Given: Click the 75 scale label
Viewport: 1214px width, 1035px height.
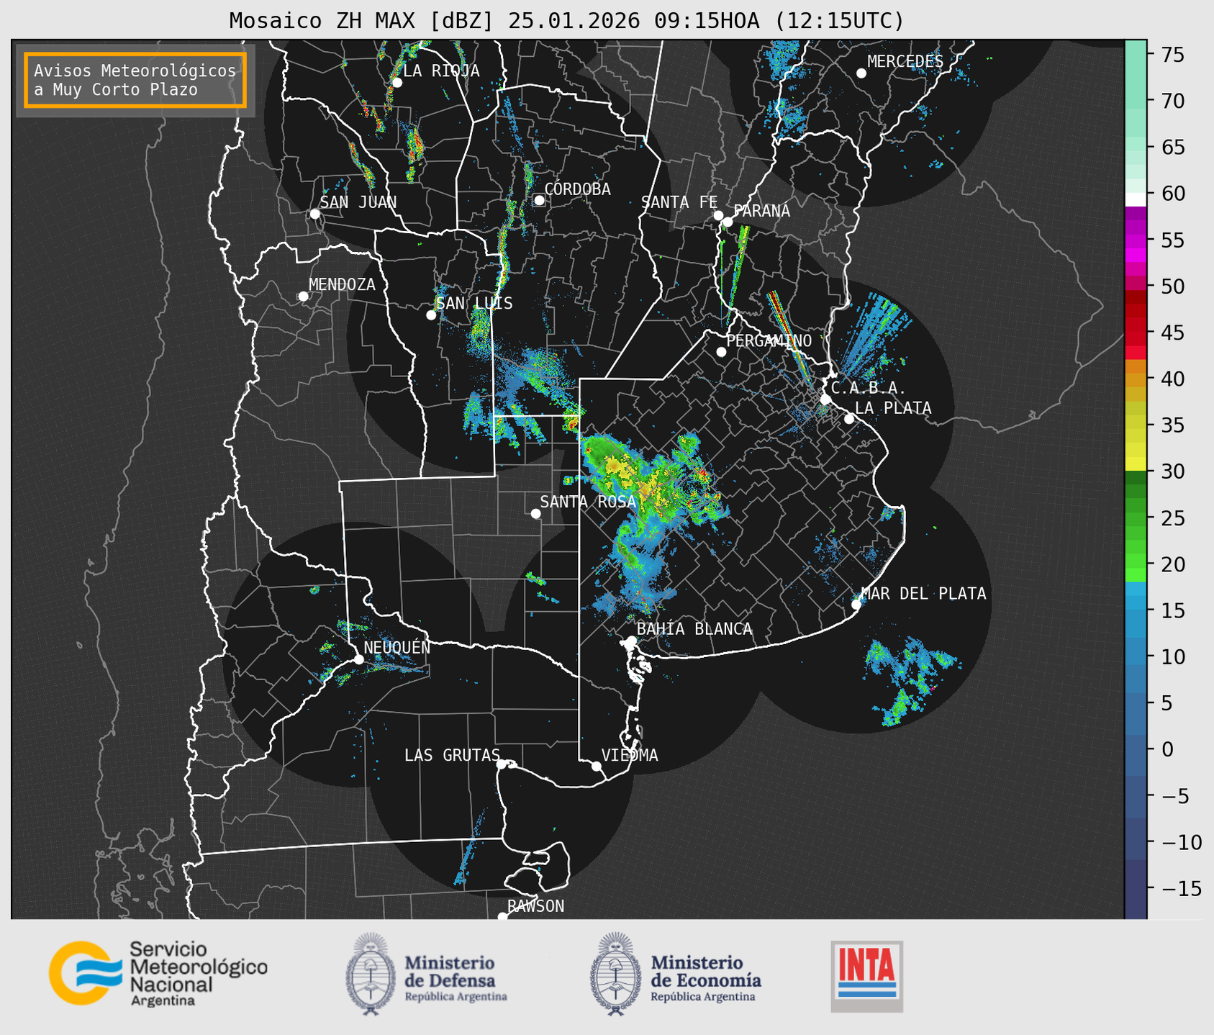Looking at the screenshot, I should pos(1172,55).
